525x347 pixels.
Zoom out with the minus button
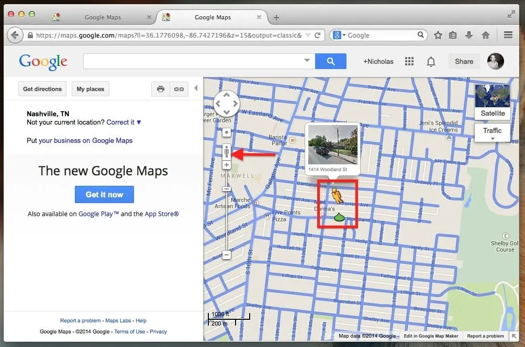(x=227, y=255)
